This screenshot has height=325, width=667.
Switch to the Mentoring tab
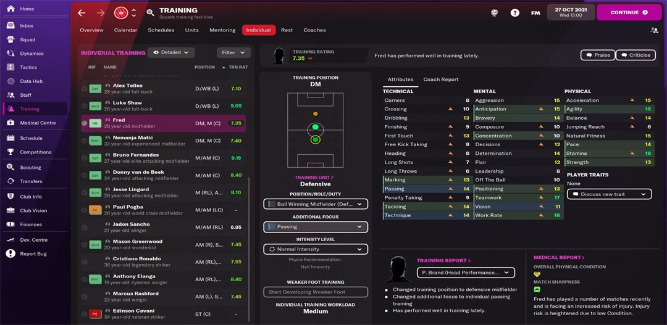pos(222,30)
